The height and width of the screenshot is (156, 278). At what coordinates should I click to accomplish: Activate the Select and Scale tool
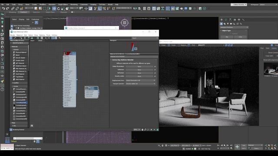(63, 9)
